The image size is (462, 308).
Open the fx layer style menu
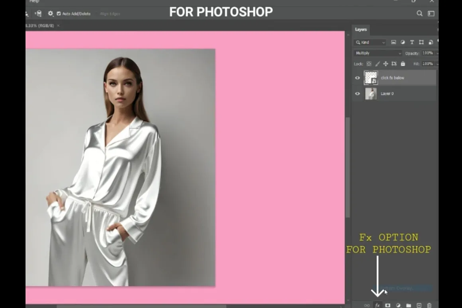click(378, 305)
